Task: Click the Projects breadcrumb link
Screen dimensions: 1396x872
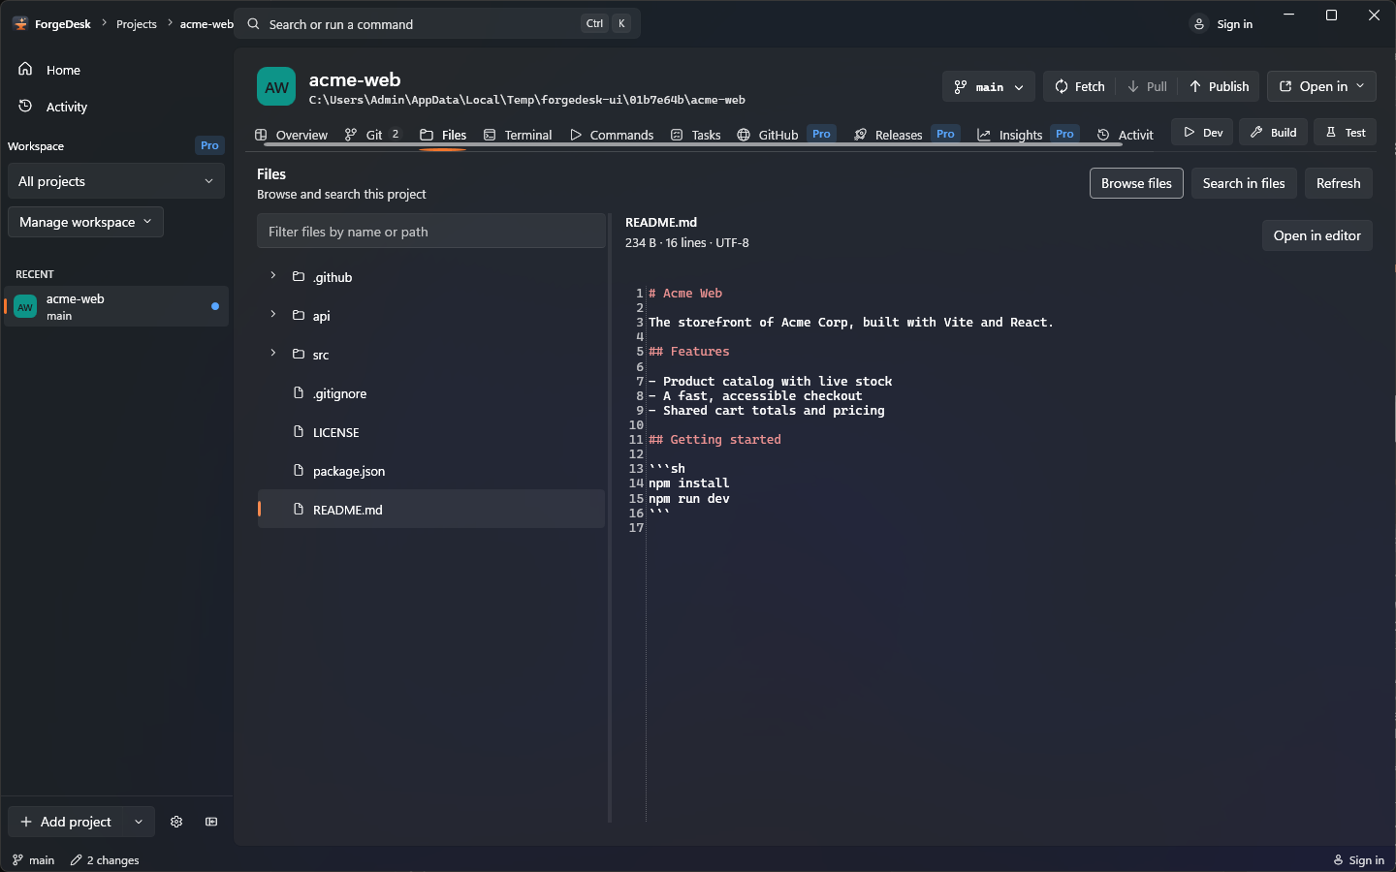Action: tap(136, 24)
